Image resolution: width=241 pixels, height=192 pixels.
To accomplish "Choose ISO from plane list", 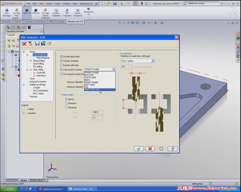I will 100,87.
